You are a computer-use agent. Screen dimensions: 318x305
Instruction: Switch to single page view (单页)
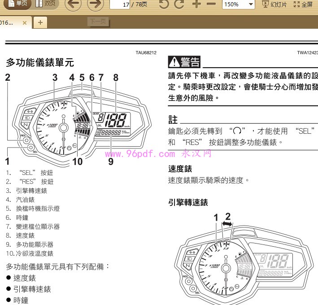pos(15,4)
